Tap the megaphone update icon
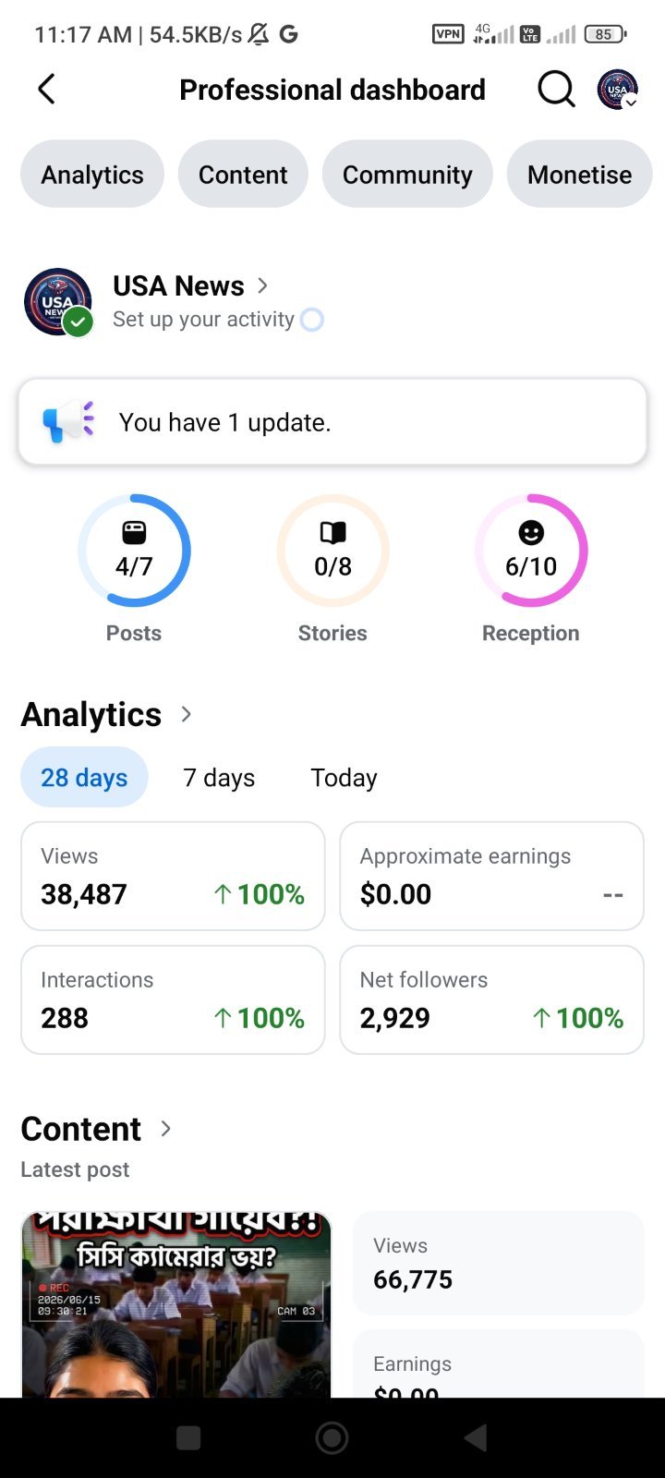This screenshot has height=1478, width=665. 68,422
